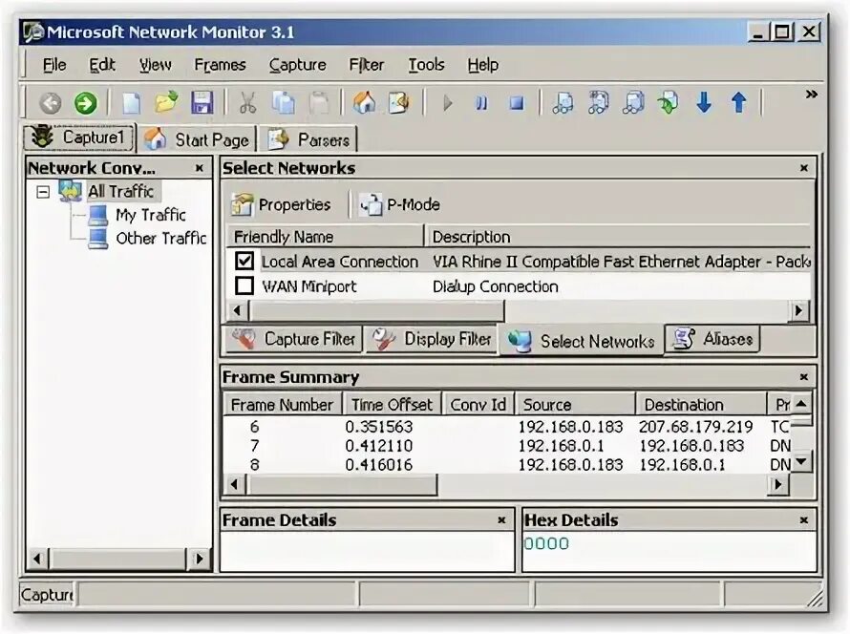Image resolution: width=850 pixels, height=634 pixels.
Task: Click the first find-frame binoculars icon
Action: pyautogui.click(x=563, y=102)
